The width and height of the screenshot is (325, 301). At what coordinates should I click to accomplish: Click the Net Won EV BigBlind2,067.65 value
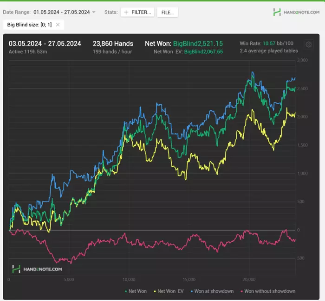(203, 51)
